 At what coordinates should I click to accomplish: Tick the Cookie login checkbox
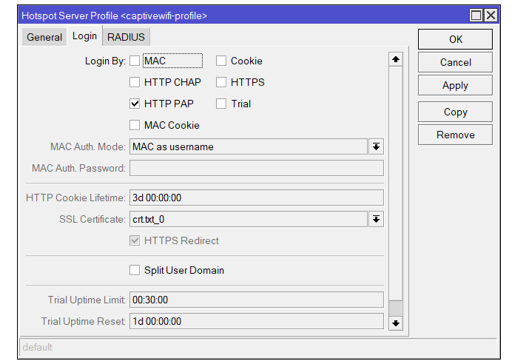click(221, 61)
